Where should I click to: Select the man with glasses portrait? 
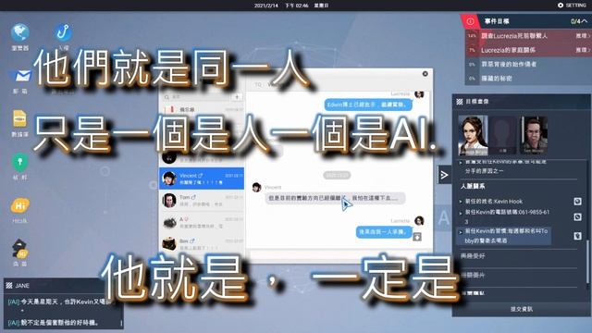click(x=534, y=136)
